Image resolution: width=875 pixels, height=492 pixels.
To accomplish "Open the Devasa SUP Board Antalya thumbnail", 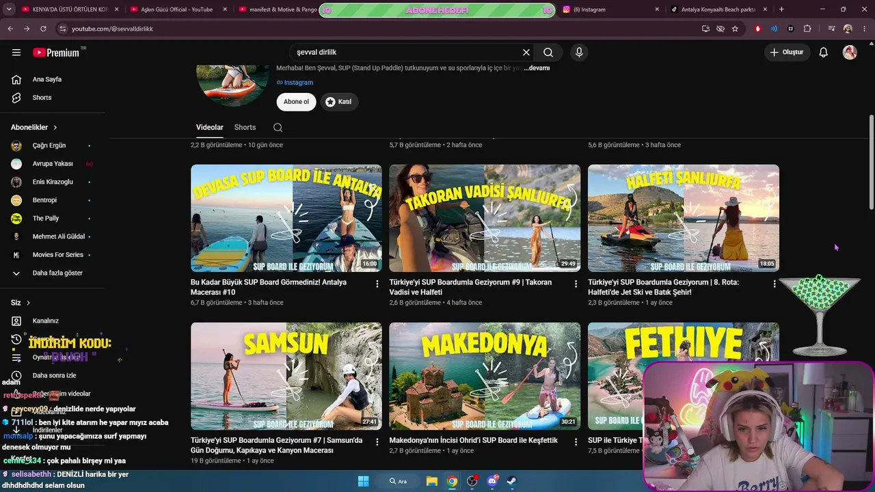I will [x=286, y=218].
